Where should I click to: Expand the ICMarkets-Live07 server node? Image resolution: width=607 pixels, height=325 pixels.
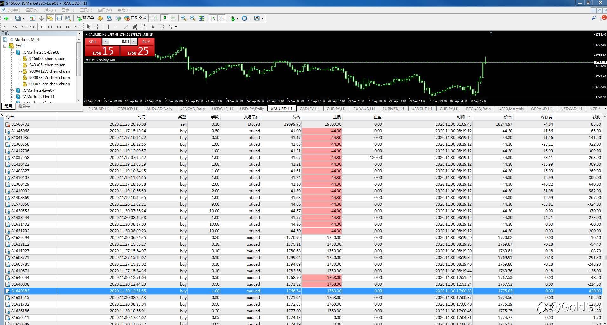(x=12, y=90)
